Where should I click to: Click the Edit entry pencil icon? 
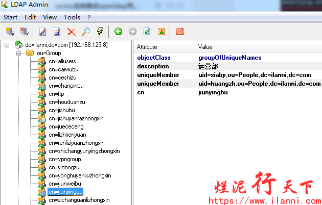click(43, 32)
